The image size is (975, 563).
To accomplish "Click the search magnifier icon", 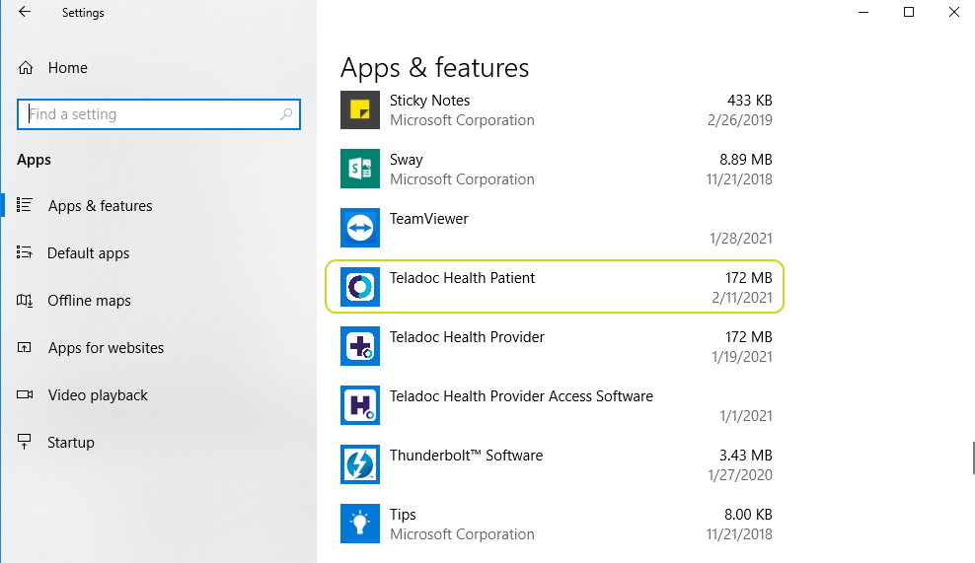I will point(286,114).
